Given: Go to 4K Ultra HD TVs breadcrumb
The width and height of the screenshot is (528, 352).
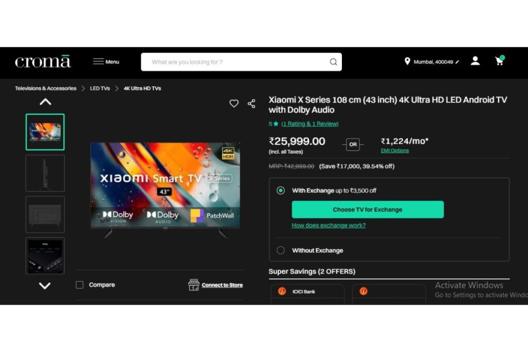Looking at the screenshot, I should 142,88.
